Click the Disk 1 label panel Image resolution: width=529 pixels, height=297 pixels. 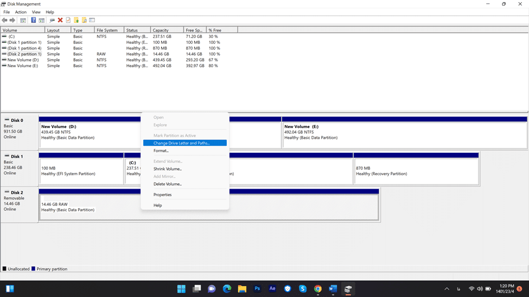pos(19,168)
